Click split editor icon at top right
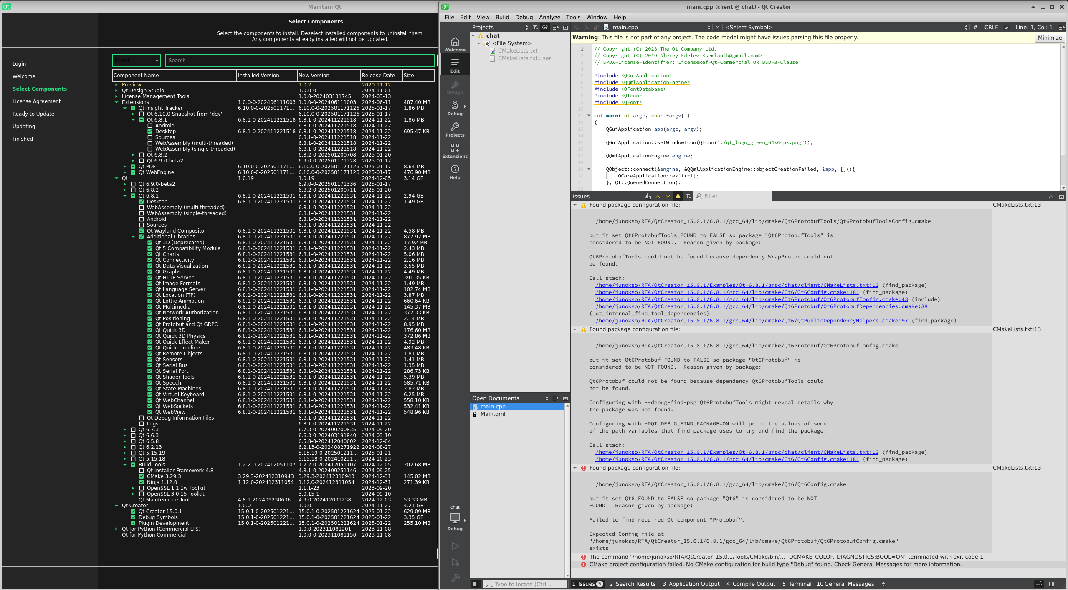The image size is (1068, 590). click(1061, 27)
